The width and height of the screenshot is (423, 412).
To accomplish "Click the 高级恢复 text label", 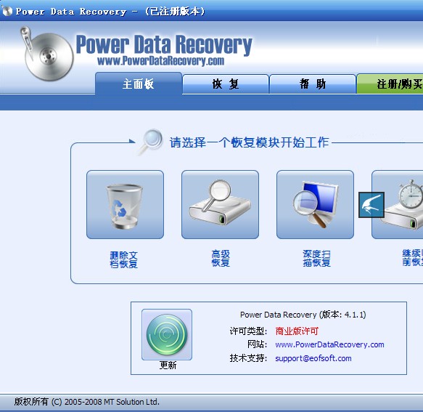I will click(x=221, y=258).
